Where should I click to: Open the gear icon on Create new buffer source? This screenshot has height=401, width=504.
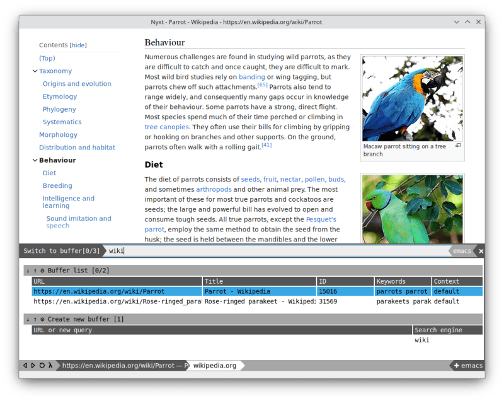42,319
